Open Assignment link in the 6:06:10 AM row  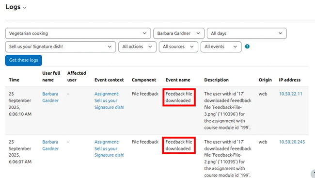[x=110, y=100]
